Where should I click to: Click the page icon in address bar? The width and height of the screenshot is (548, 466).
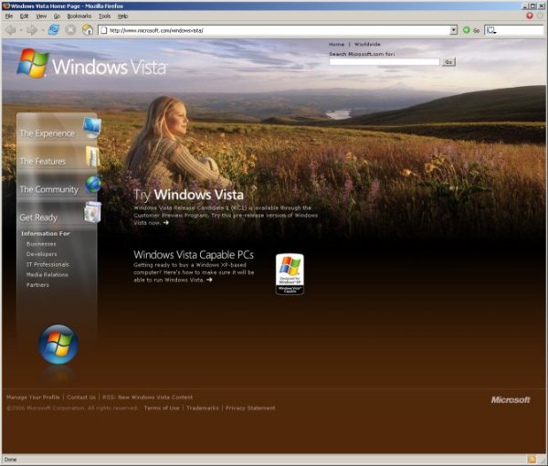pyautogui.click(x=103, y=30)
